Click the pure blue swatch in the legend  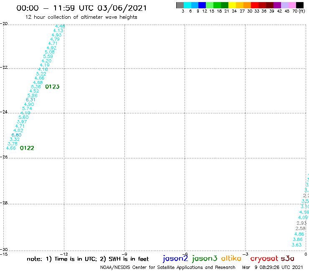click(x=202, y=5)
